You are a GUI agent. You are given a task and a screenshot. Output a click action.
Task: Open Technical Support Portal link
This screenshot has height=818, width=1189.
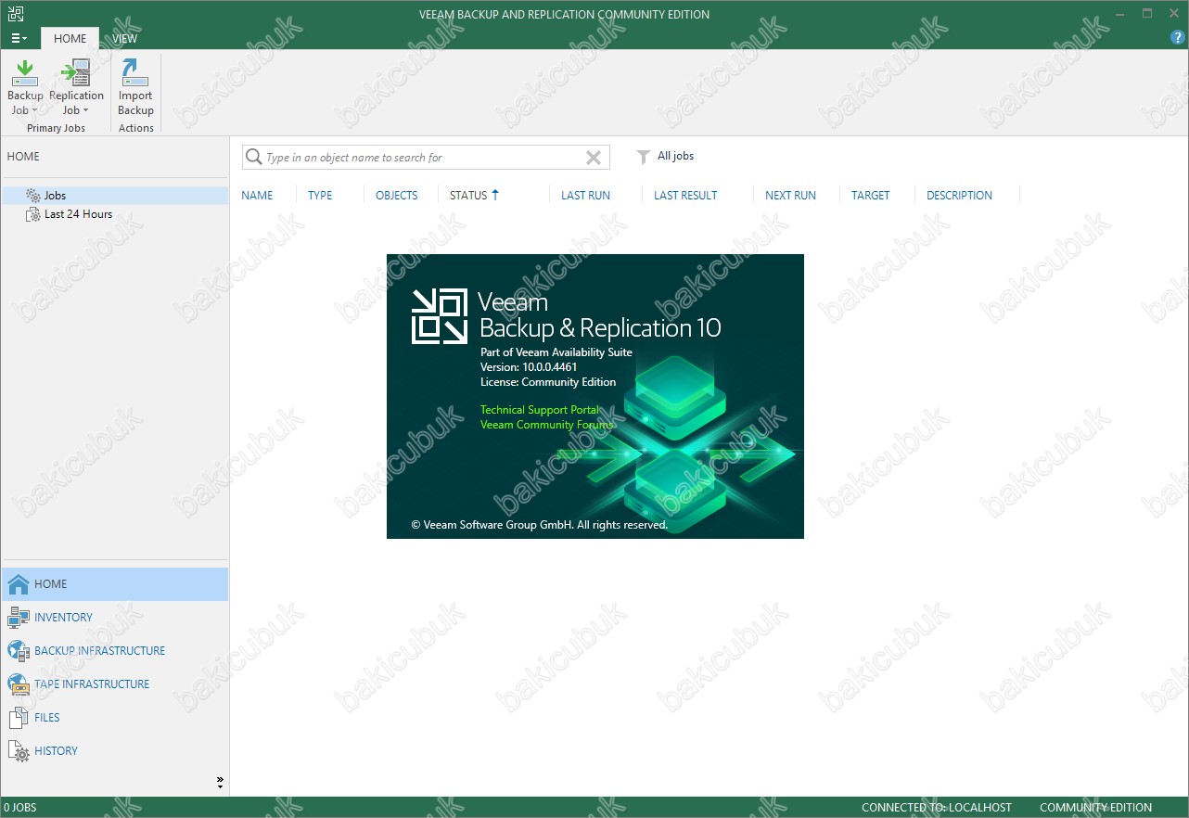click(x=540, y=410)
